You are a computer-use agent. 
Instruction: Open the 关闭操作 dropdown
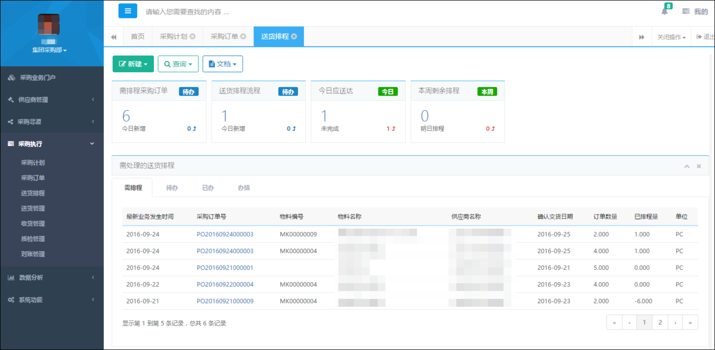pyautogui.click(x=672, y=37)
